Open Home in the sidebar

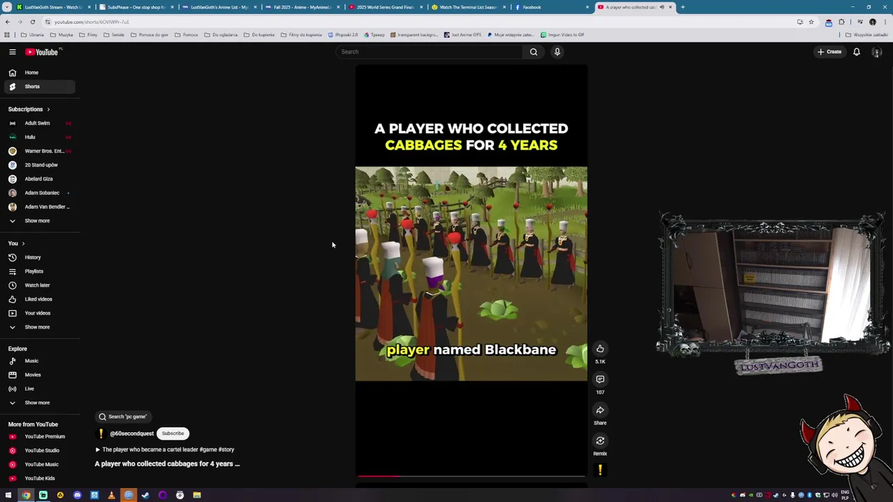tap(39, 73)
